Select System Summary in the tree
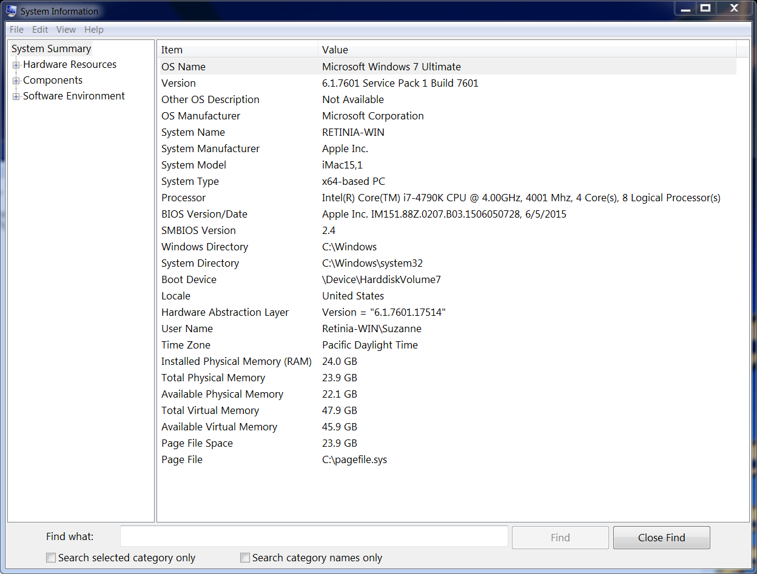 pos(51,48)
